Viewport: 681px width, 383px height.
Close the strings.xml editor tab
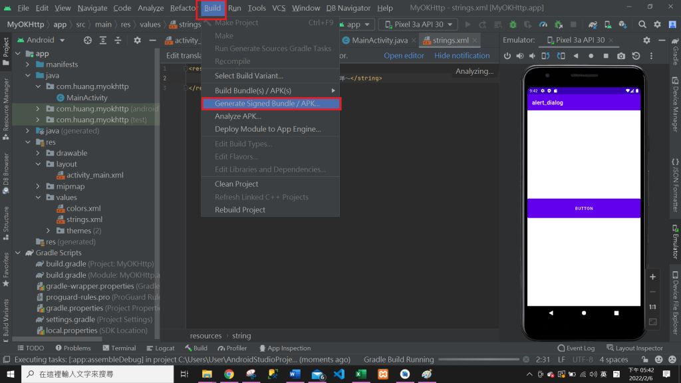(475, 40)
